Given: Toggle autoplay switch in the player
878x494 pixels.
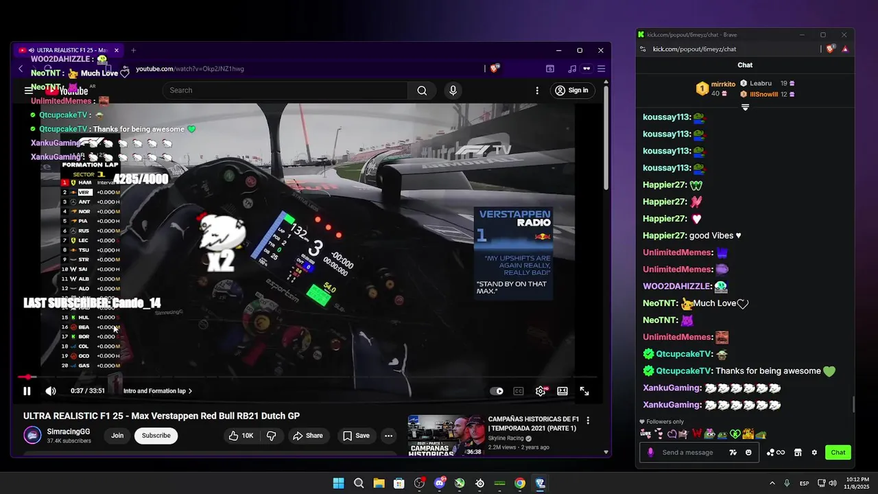Looking at the screenshot, I should pyautogui.click(x=497, y=391).
